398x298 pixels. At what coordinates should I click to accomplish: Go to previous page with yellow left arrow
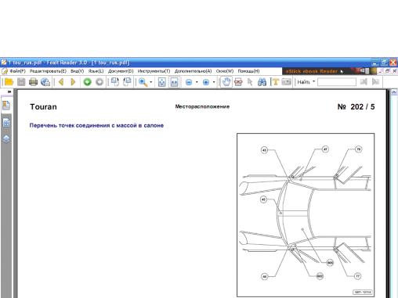61,82
